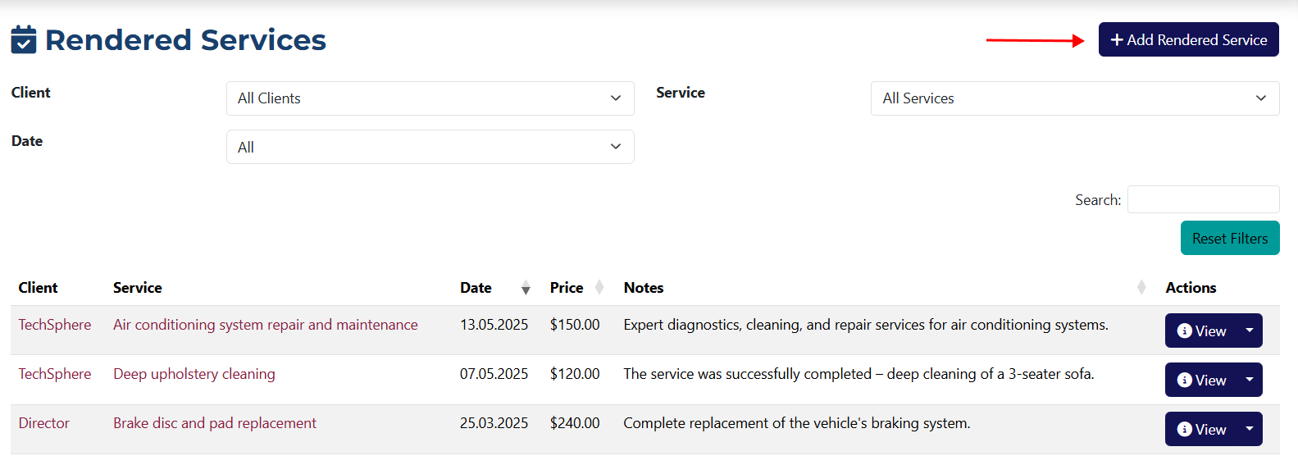View the Brake disc replacement entry

click(1201, 429)
